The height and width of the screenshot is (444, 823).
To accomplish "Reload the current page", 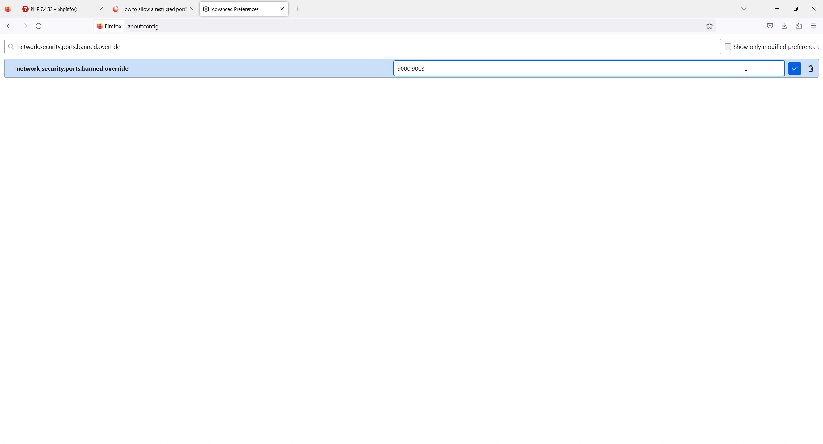I will coord(39,26).
